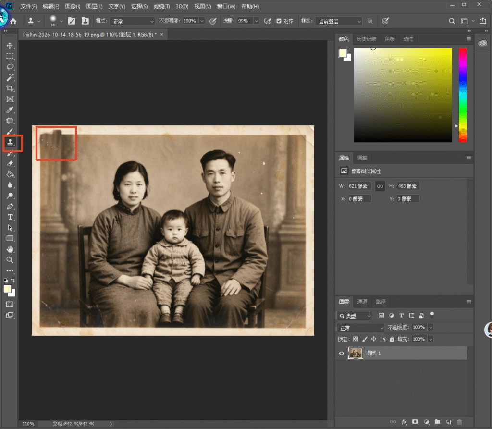
Task: Toggle lock transparent pixels
Action: coord(356,339)
